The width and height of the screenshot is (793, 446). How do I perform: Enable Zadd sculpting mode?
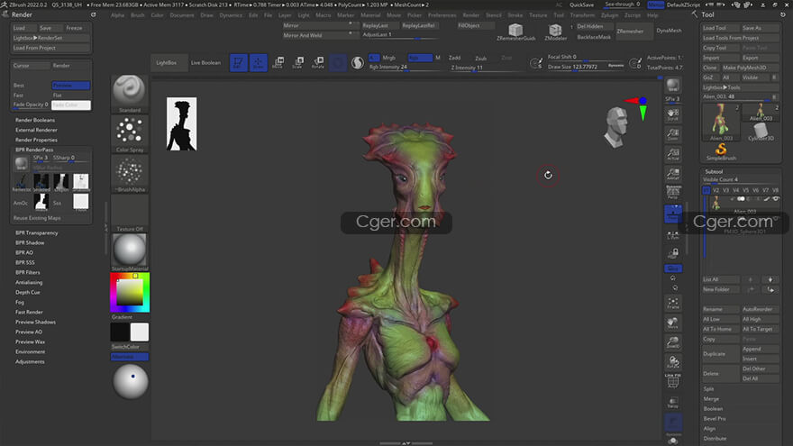coord(454,58)
